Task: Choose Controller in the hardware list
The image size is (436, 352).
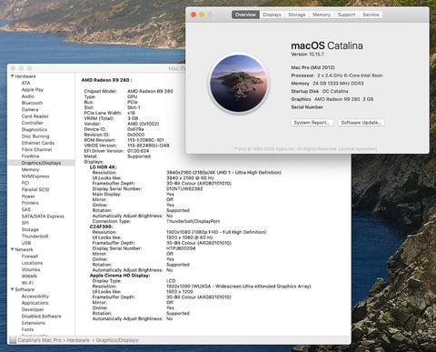Action: (32, 123)
